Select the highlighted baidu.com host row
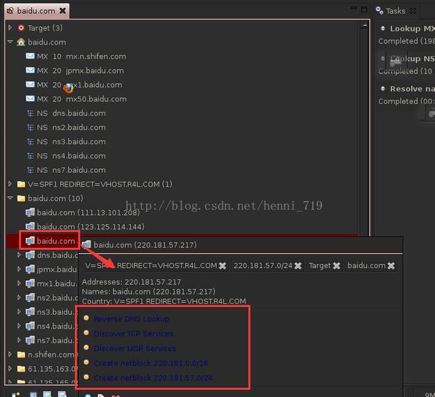The width and height of the screenshot is (435, 397). (50, 241)
